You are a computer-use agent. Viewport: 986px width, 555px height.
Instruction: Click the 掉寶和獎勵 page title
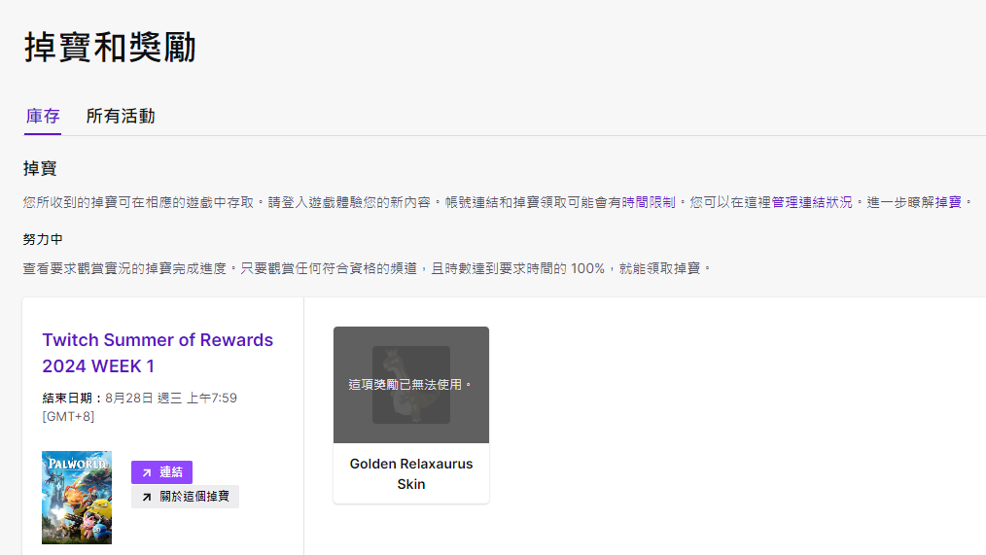pyautogui.click(x=110, y=47)
